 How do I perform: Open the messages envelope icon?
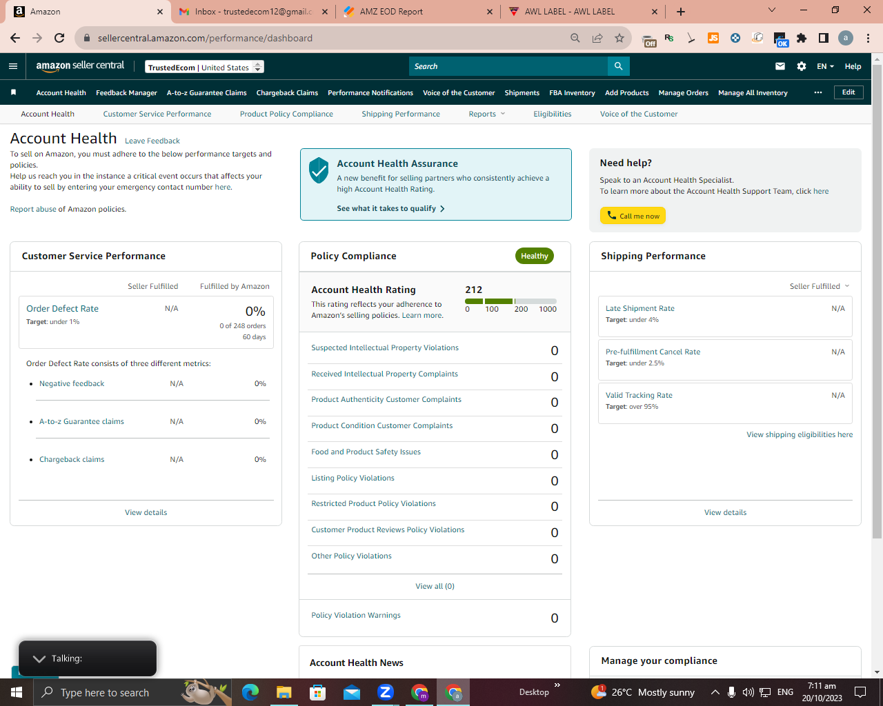pos(780,66)
